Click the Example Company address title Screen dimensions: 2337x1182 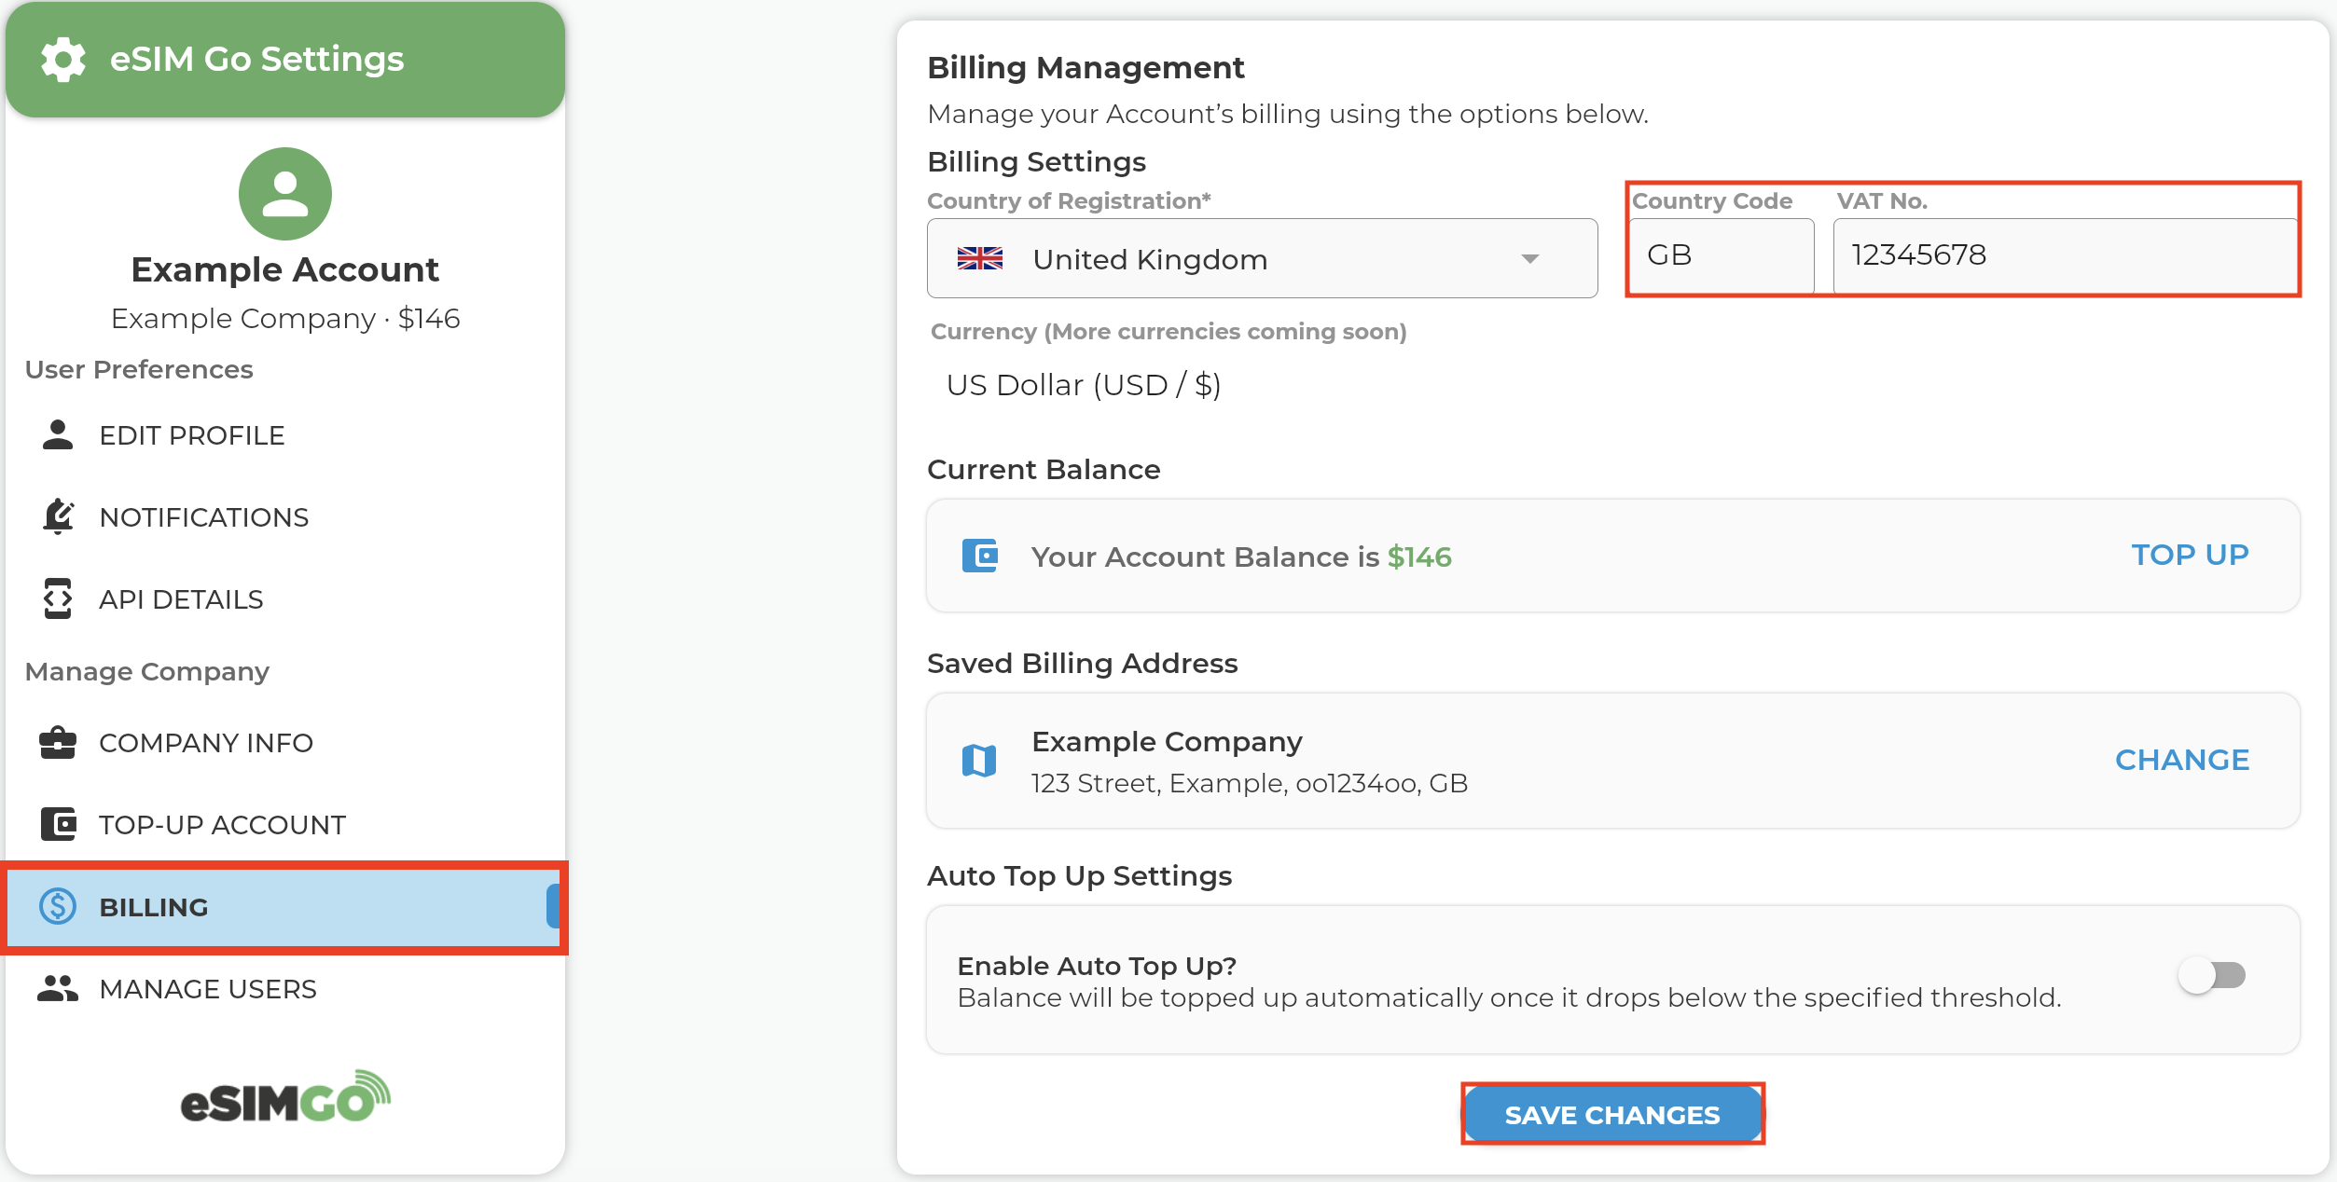[x=1167, y=741]
